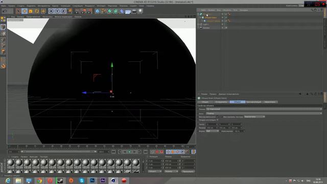
Task: Open the deformer objects icon
Action: pyautogui.click(x=122, y=11)
